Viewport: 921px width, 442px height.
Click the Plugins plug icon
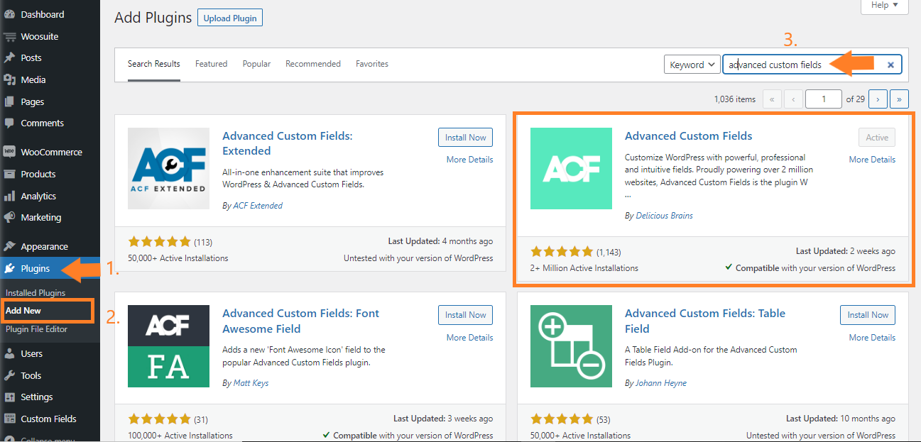(10, 268)
